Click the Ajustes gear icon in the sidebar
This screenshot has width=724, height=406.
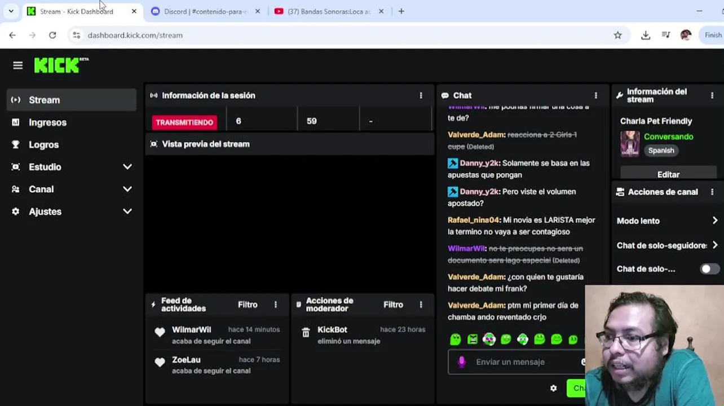[16, 211]
